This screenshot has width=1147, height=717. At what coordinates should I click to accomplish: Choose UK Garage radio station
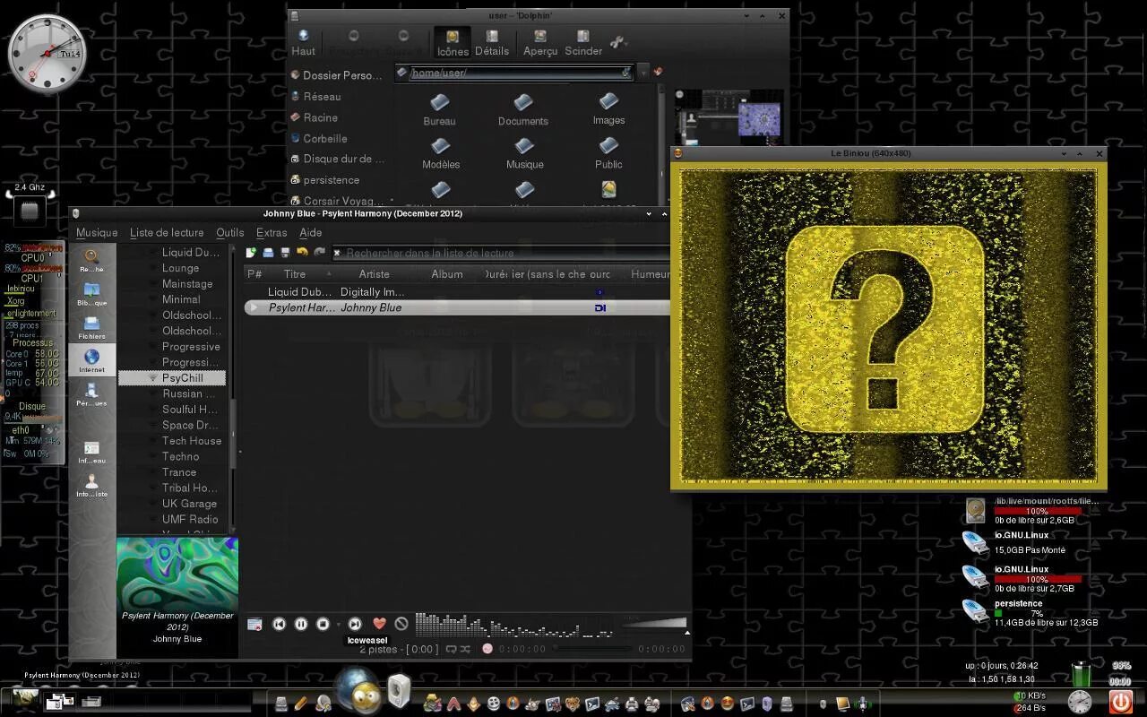[x=189, y=504]
